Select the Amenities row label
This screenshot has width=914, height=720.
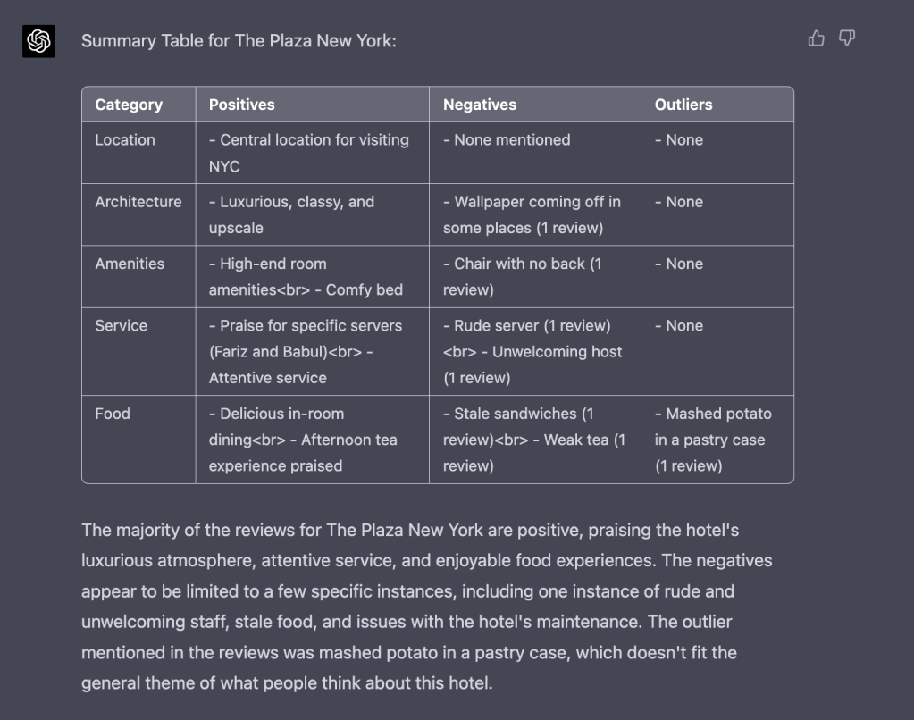130,264
